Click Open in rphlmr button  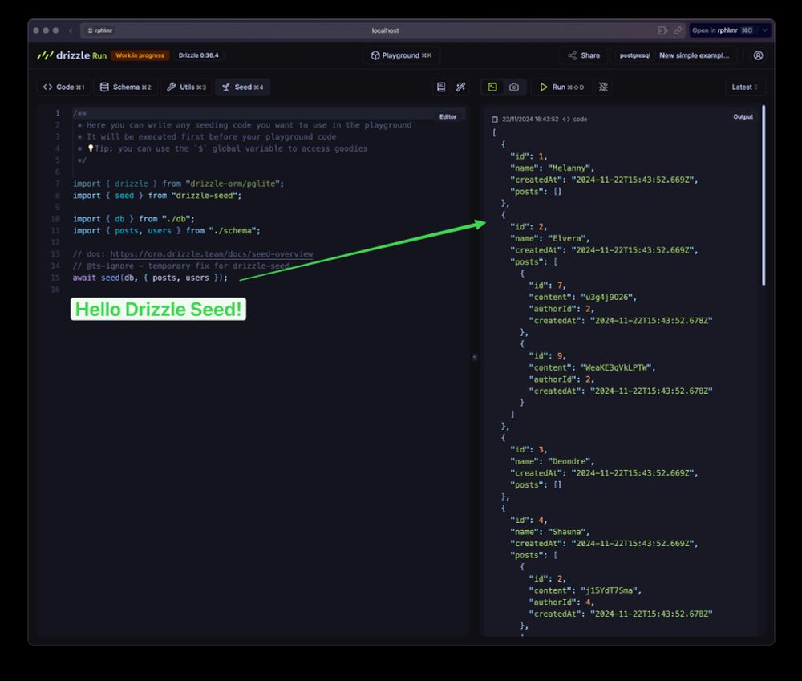722,30
